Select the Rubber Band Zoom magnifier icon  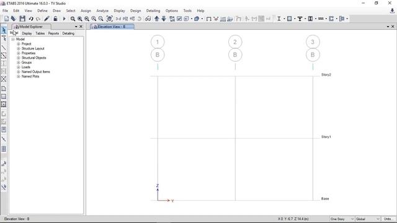(73, 19)
